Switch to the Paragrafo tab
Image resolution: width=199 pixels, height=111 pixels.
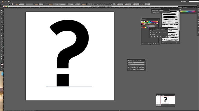pos(135,61)
